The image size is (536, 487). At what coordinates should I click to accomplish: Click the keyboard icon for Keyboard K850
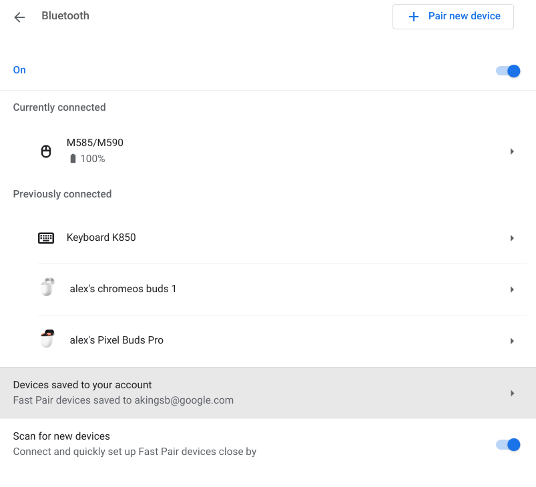[46, 238]
